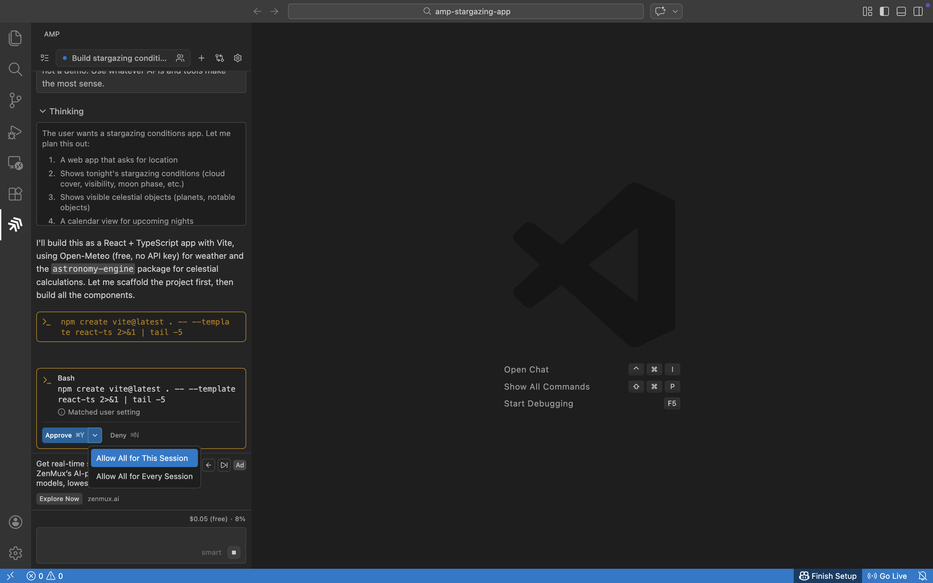
Task: Toggle the secondary side bar
Action: click(x=918, y=12)
